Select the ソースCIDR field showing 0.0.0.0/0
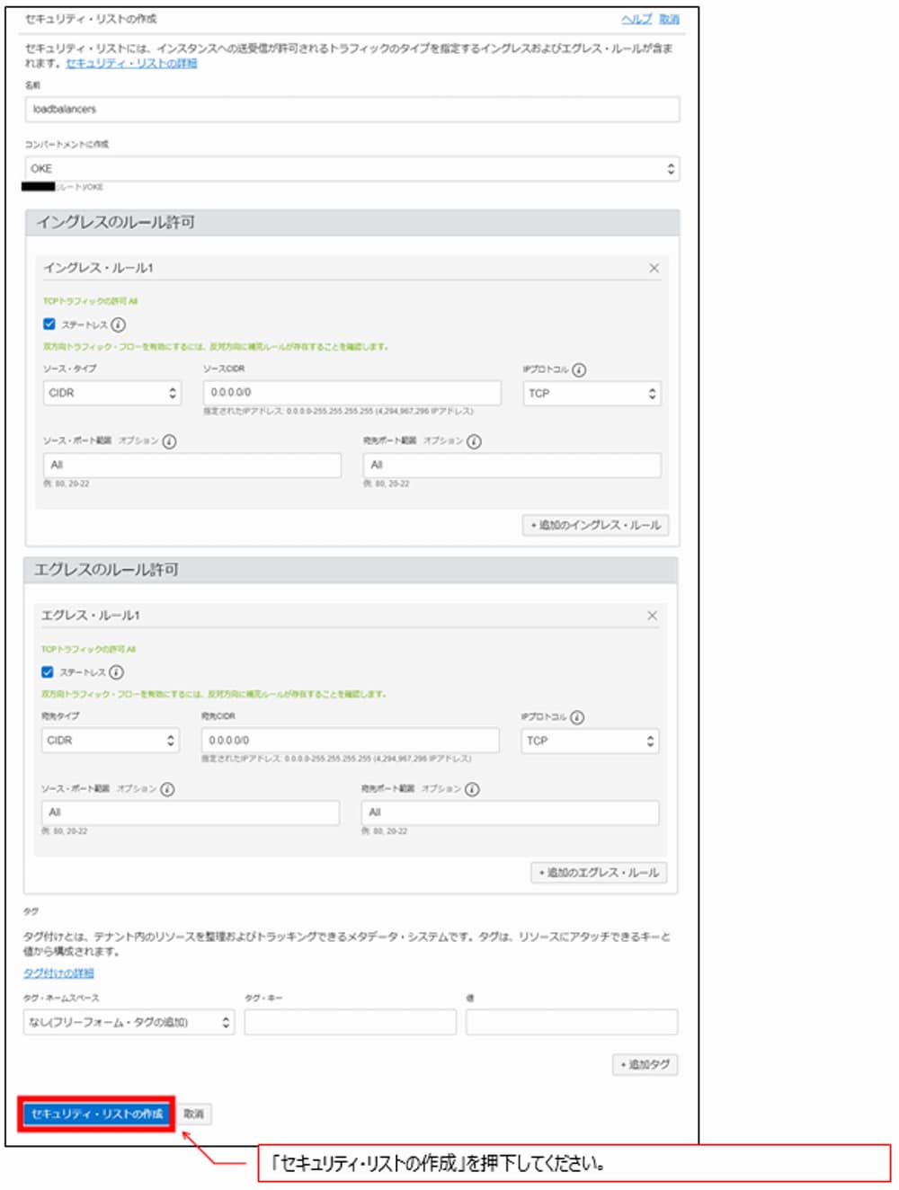The image size is (899, 1190). [x=352, y=392]
